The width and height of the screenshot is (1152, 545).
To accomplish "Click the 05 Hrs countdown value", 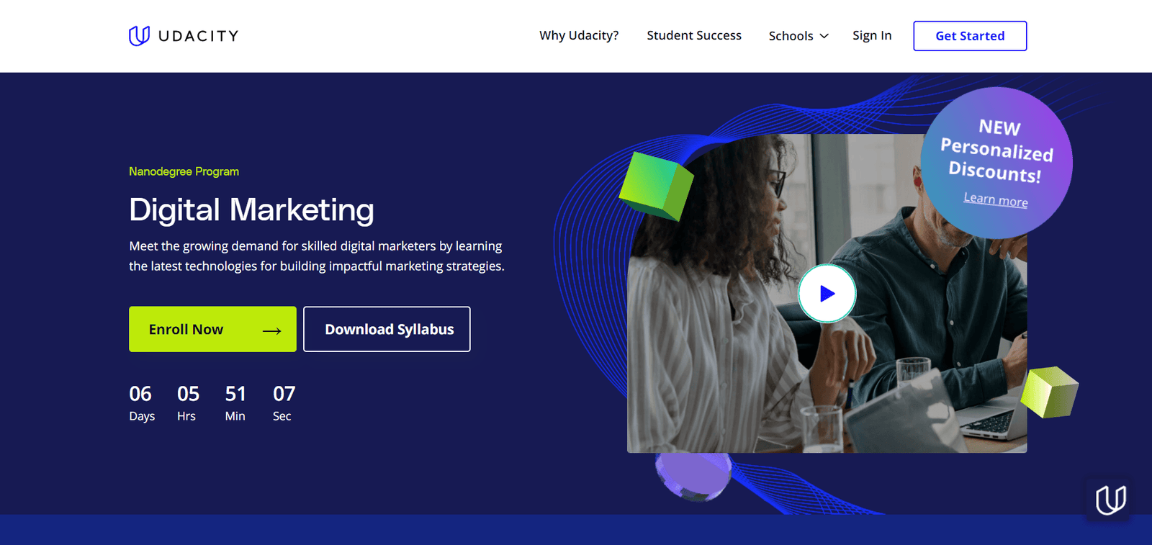I will tap(188, 403).
